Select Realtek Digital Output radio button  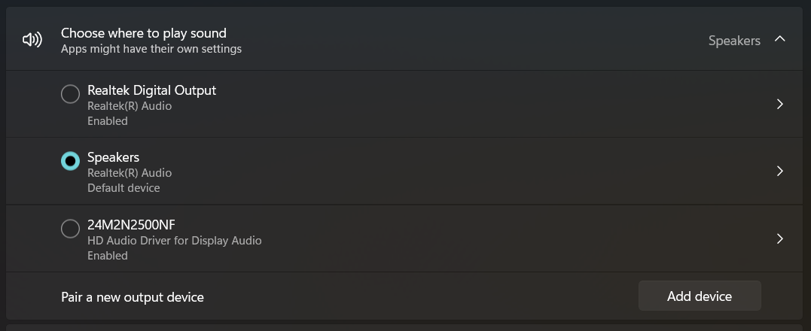[70, 94]
